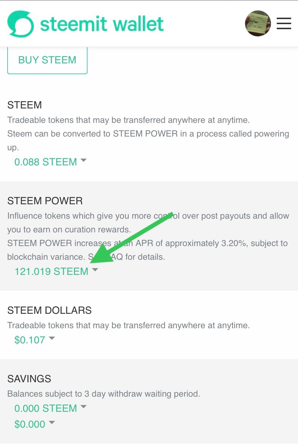Click the 0.000 STEEM savings amount
The width and height of the screenshot is (298, 446).
[45, 408]
